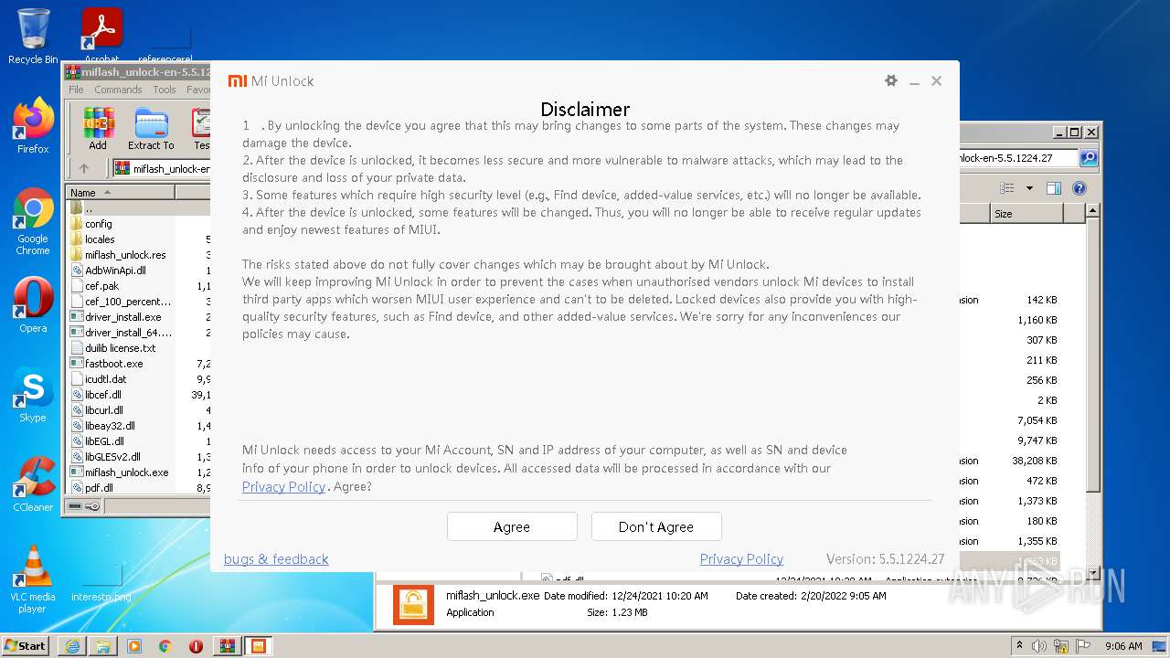Switch to Mi Unlock taskbar button
1170x658 pixels.
259,646
